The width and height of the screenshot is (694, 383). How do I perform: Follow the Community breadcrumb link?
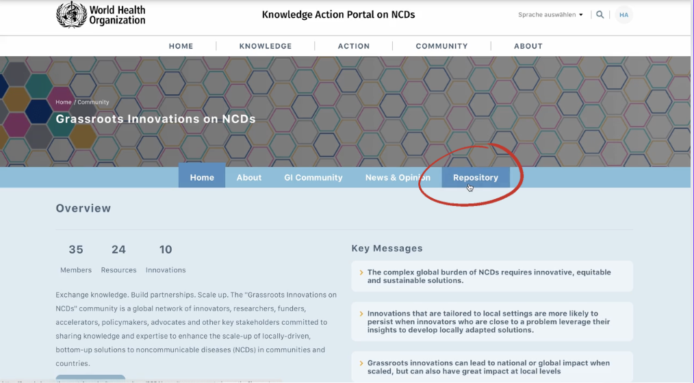(x=93, y=102)
